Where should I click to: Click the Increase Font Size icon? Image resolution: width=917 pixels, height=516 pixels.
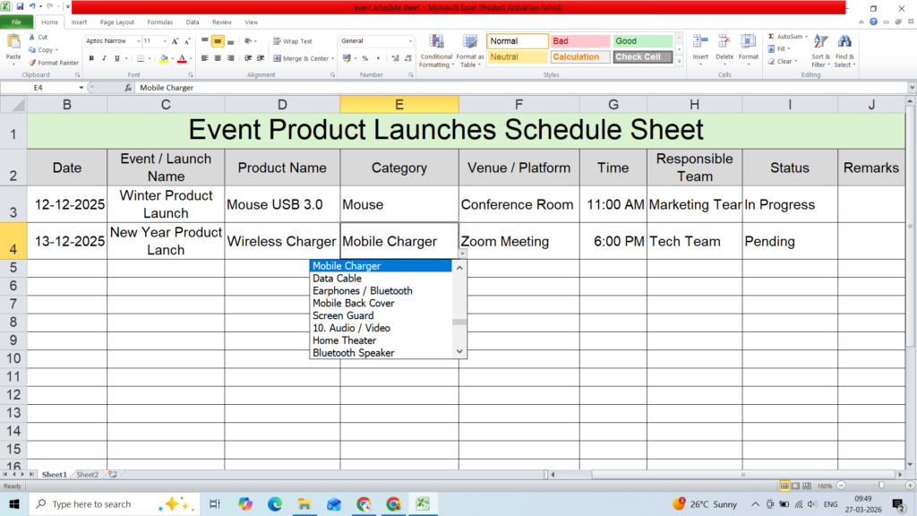(x=175, y=41)
